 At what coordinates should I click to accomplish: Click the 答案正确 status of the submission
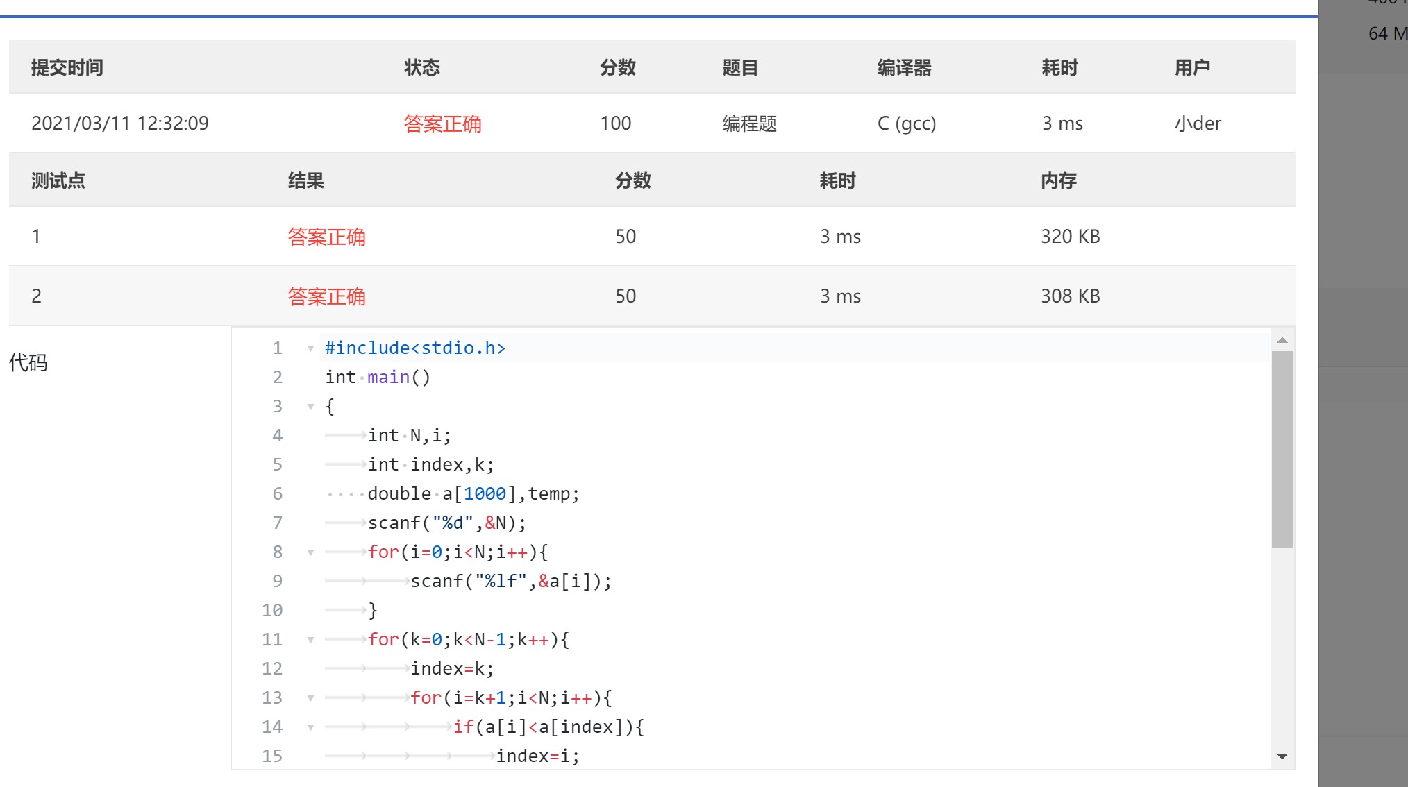pos(442,124)
